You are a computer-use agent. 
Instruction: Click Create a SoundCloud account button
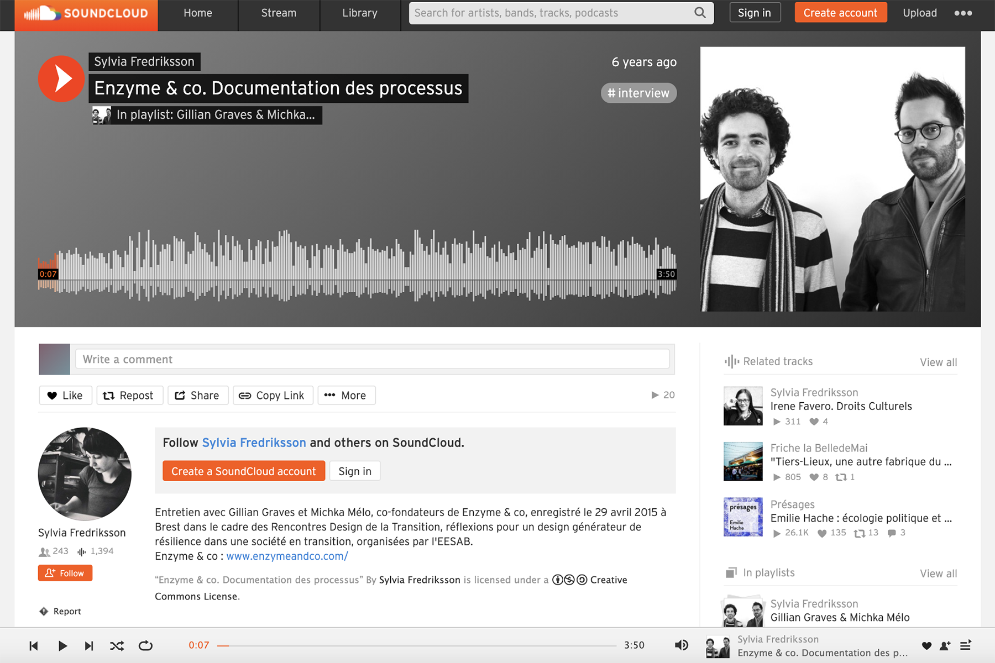pyautogui.click(x=244, y=471)
